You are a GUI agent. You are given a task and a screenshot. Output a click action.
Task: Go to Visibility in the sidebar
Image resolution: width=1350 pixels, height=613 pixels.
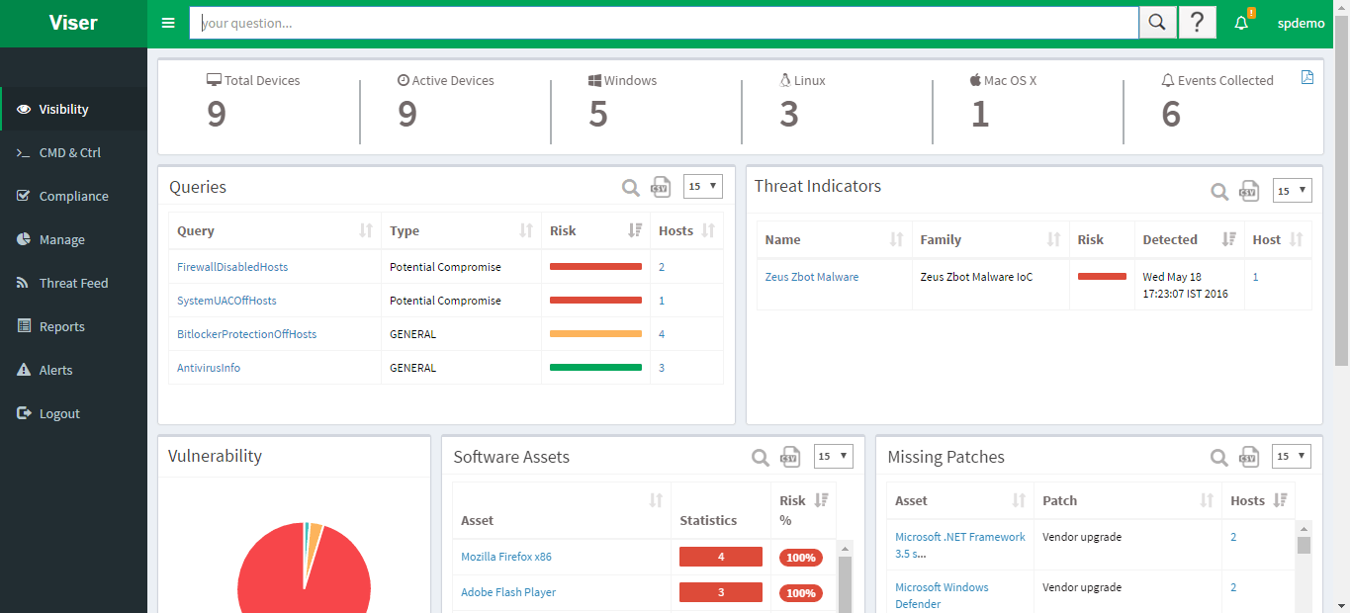pyautogui.click(x=73, y=109)
